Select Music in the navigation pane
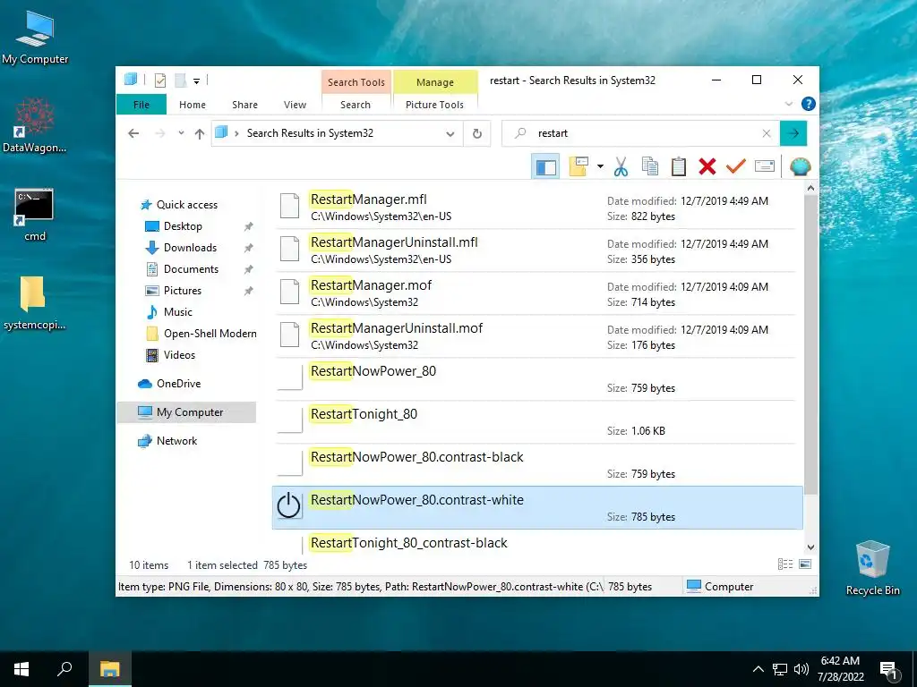The height and width of the screenshot is (687, 917). [x=178, y=312]
